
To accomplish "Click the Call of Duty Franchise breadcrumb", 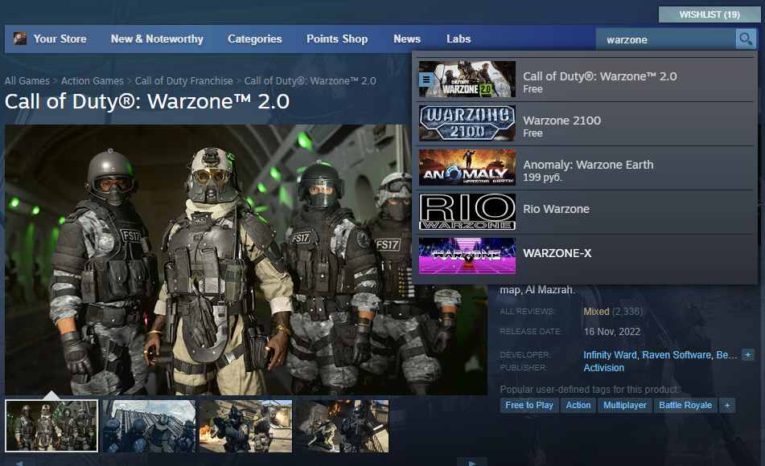I will 183,80.
